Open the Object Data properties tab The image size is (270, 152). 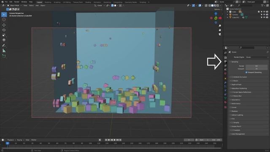(x=225, y=98)
